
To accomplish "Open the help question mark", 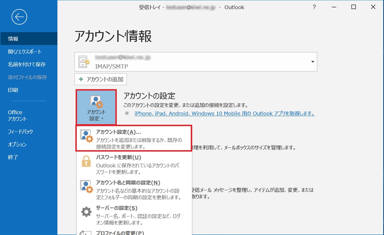I will coord(314,7).
